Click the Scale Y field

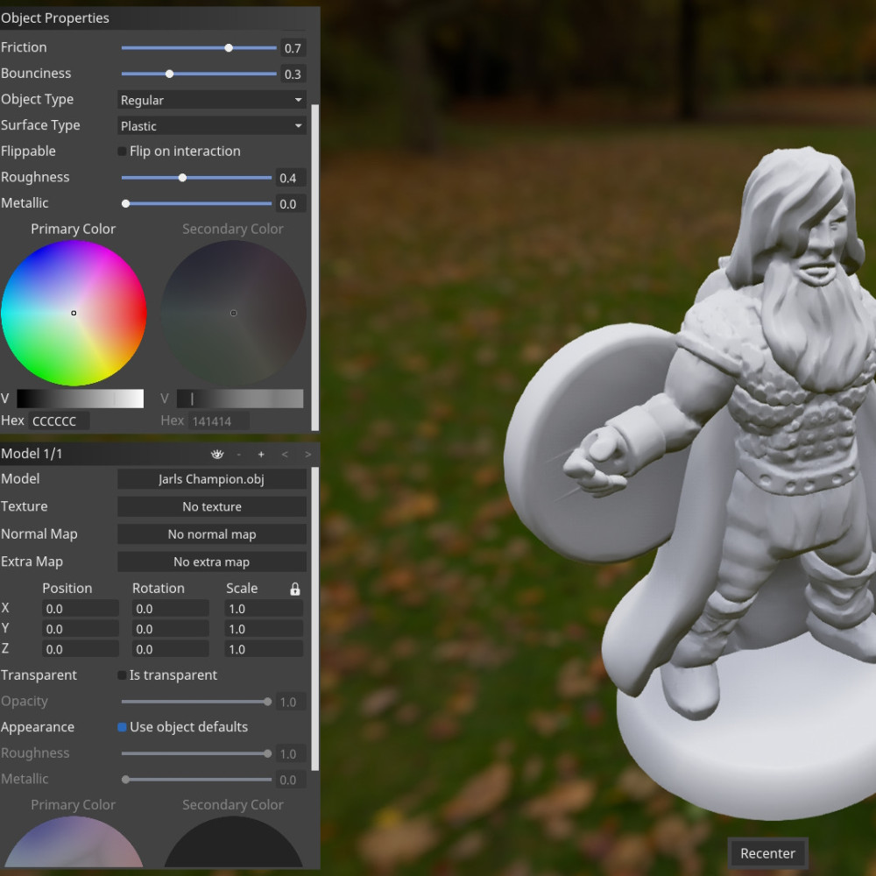264,629
